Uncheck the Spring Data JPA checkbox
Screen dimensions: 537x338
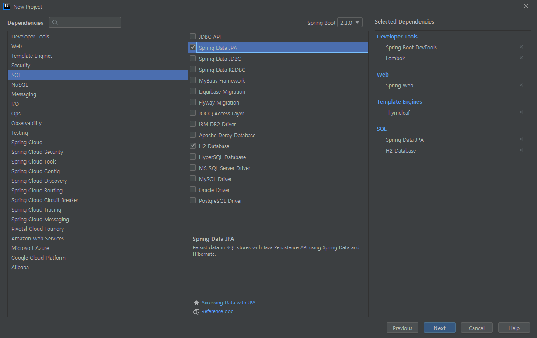pos(193,47)
